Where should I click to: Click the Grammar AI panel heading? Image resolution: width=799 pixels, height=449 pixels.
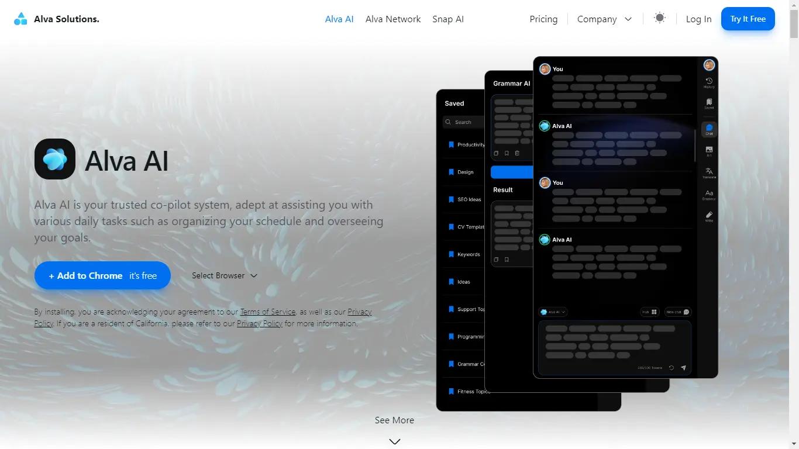(x=511, y=84)
